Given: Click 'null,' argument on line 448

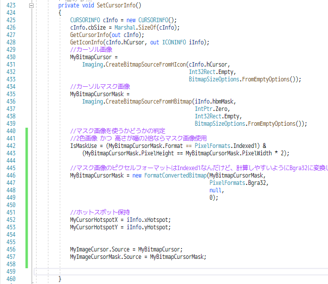Looking at the screenshot, I should pos(217,190).
